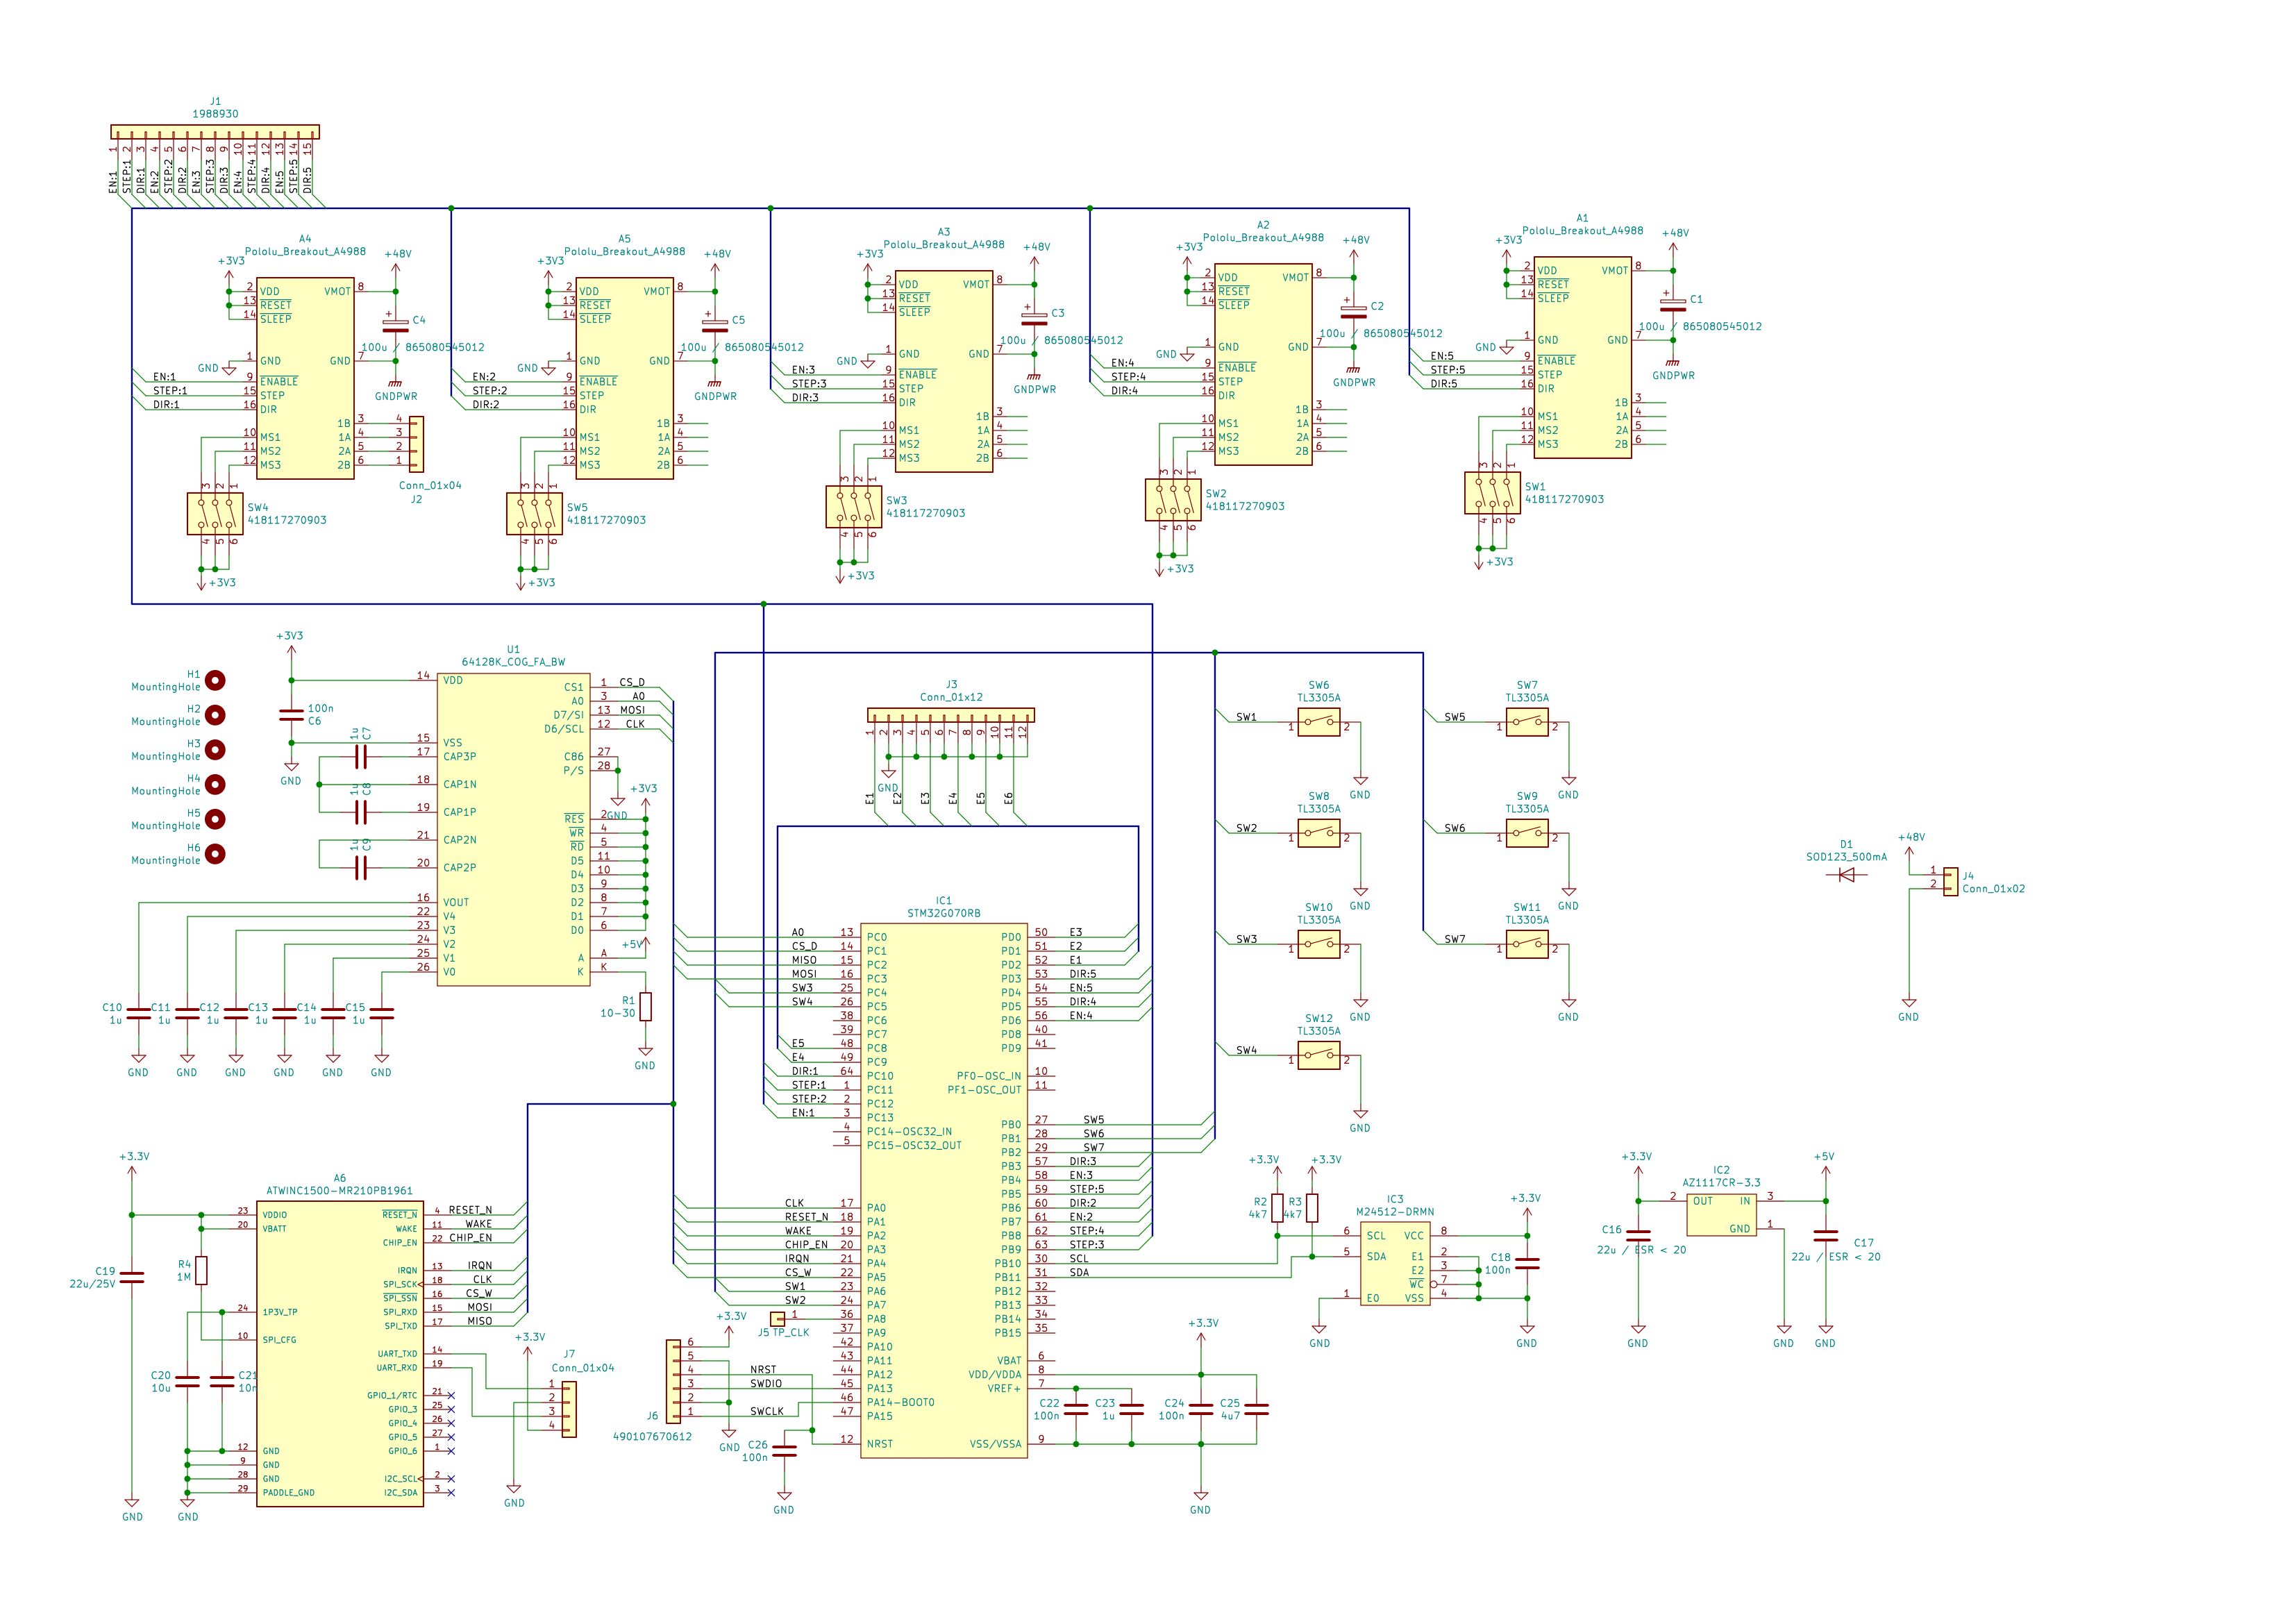Screen dimensions: 2296x1624
Task: Click the 'CS_D' label at U1
Action: pos(632,682)
